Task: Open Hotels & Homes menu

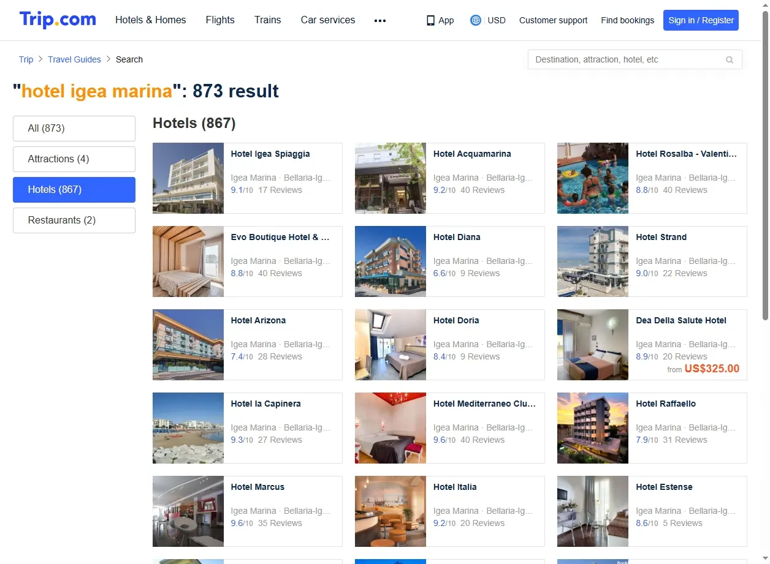Action: coord(151,20)
